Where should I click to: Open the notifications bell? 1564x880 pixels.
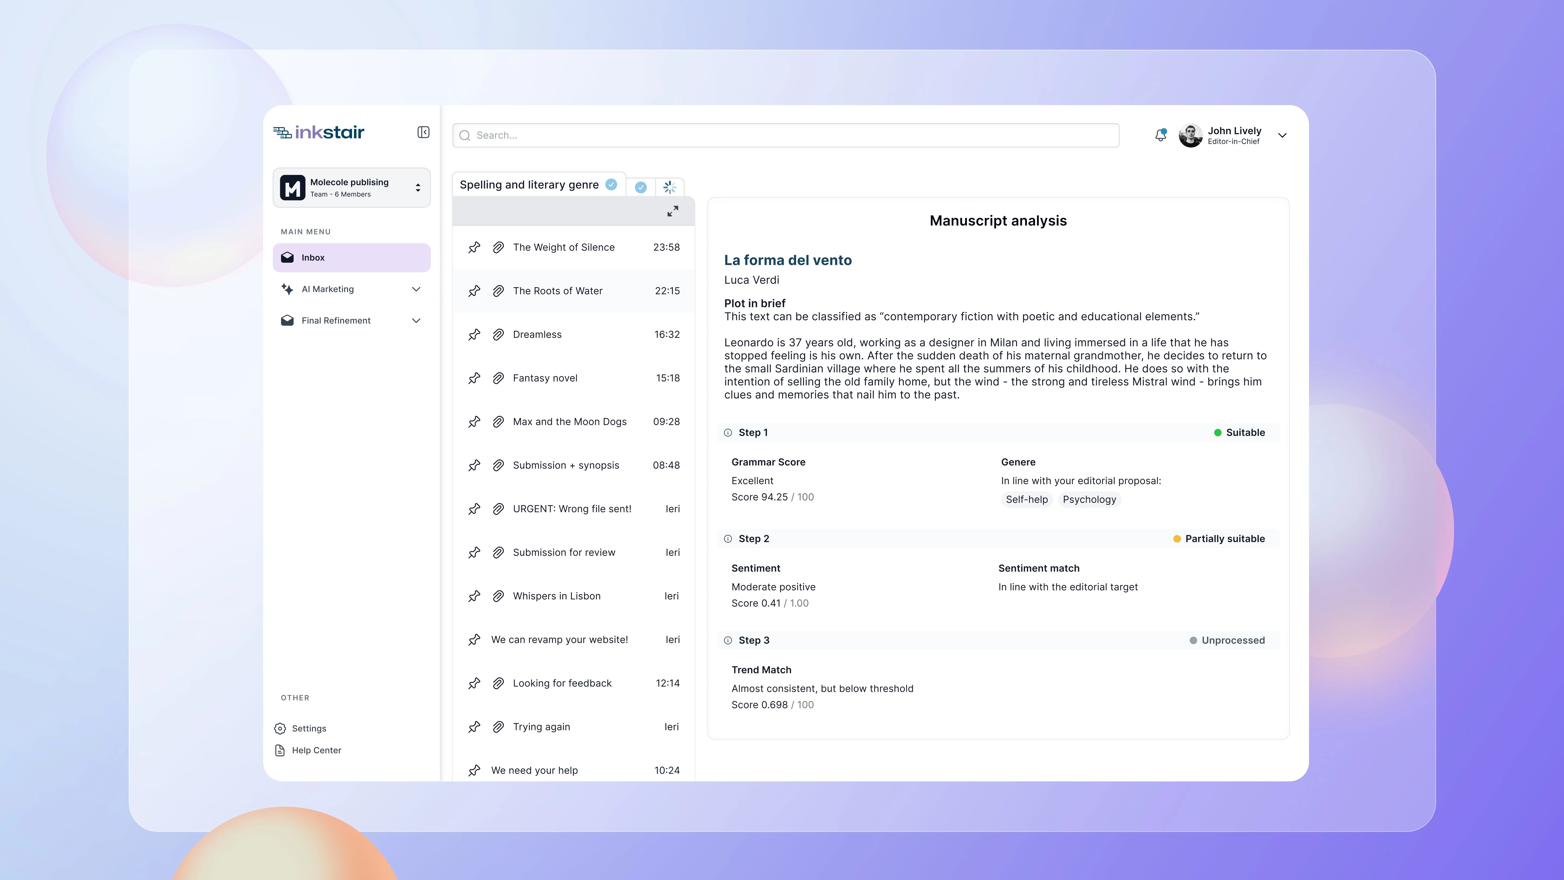1160,136
